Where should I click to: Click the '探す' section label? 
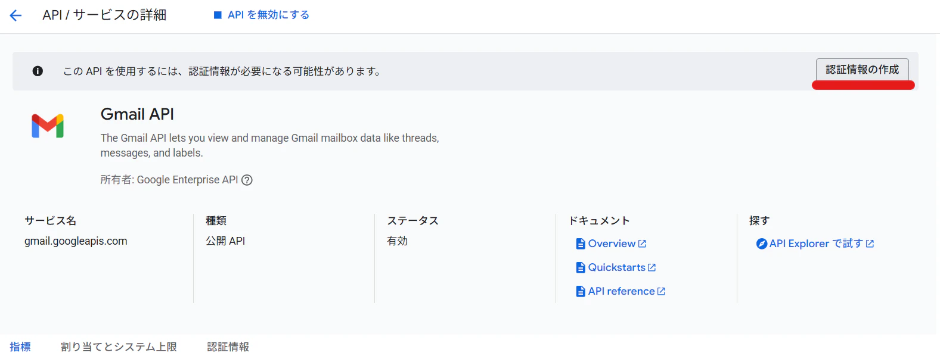click(759, 220)
